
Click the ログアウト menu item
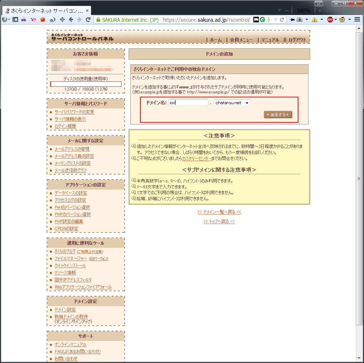click(297, 40)
